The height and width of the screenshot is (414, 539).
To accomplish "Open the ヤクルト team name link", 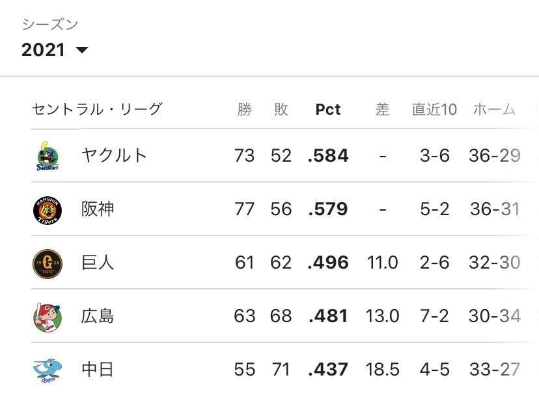I will 115,155.
